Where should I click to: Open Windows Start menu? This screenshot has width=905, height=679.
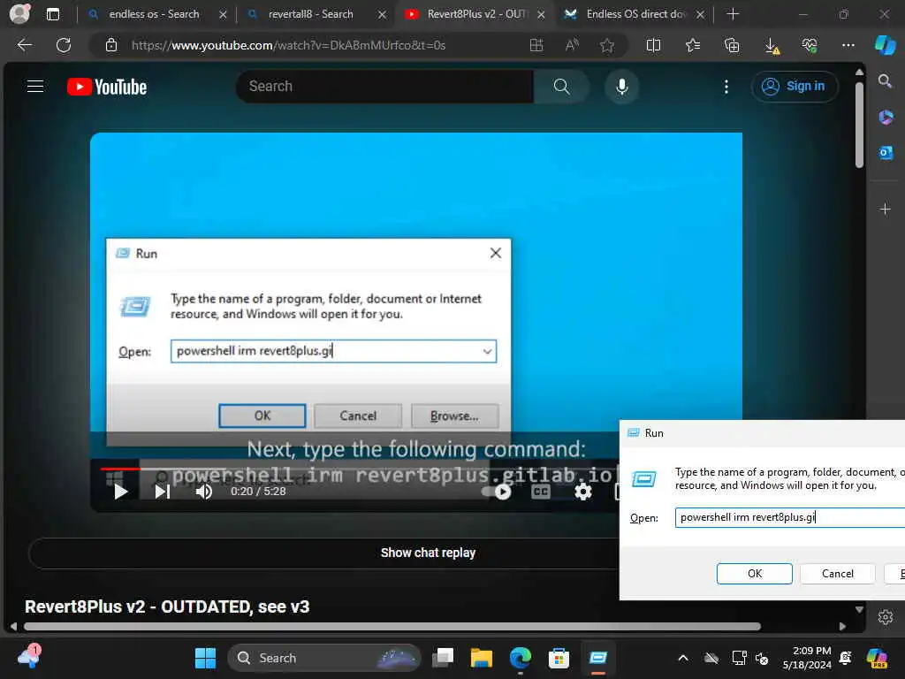205,658
